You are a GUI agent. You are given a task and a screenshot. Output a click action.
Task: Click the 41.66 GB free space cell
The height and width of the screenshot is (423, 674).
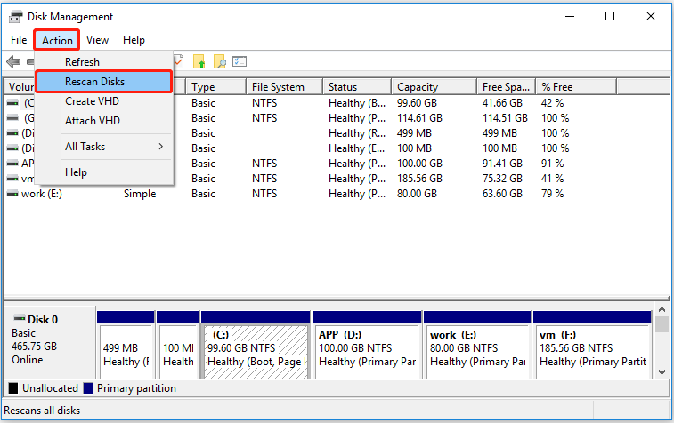click(x=502, y=103)
